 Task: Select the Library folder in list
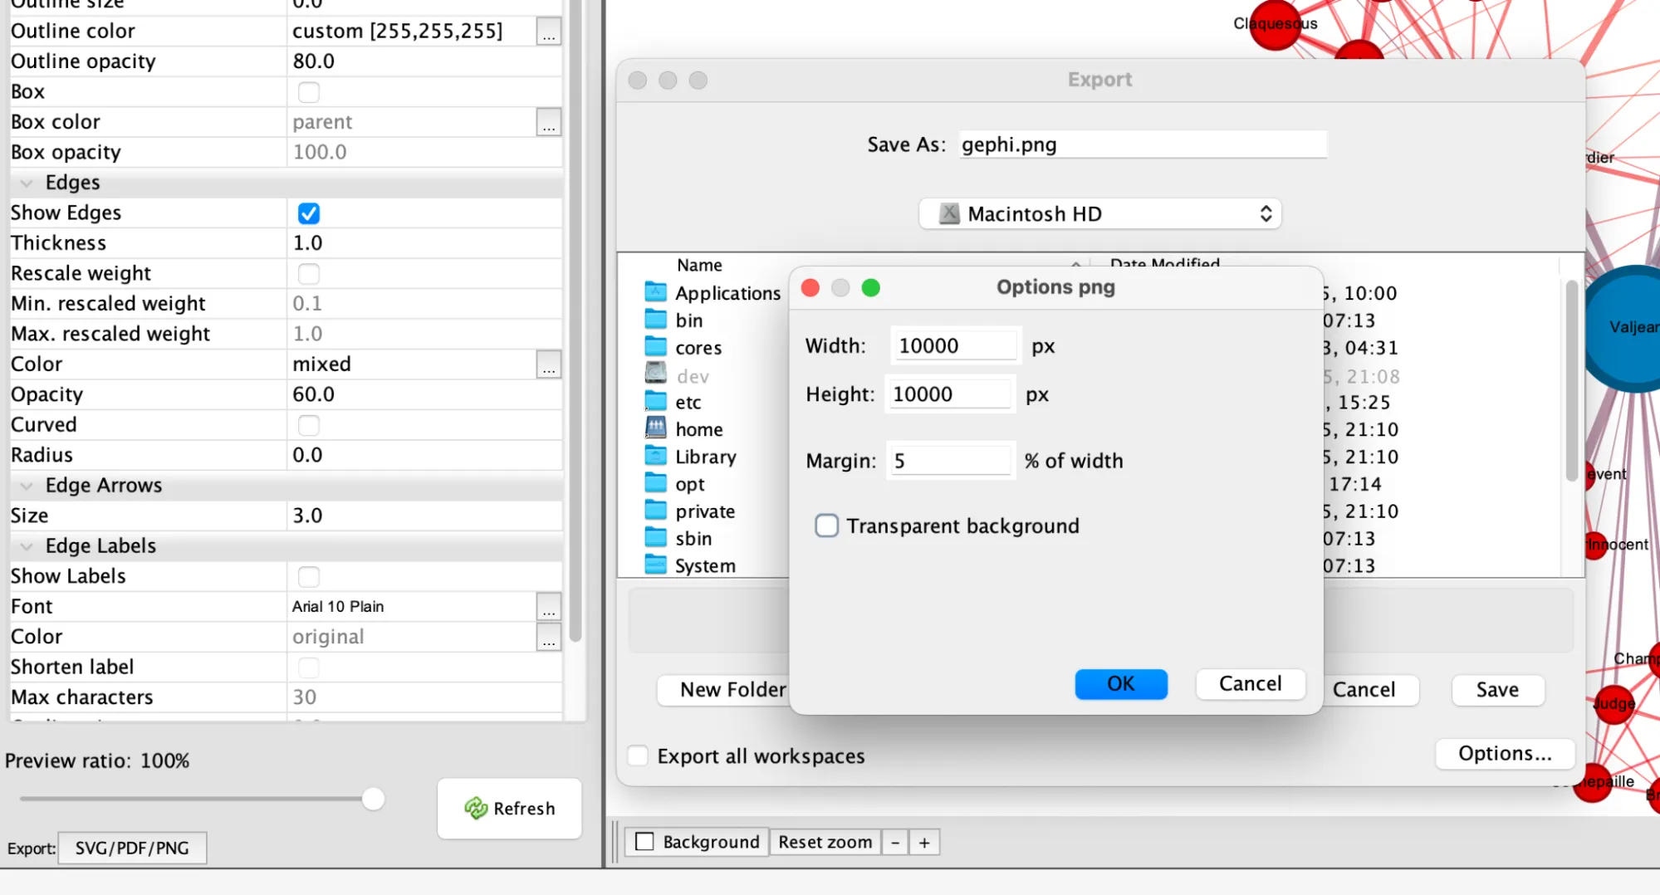[x=705, y=457]
